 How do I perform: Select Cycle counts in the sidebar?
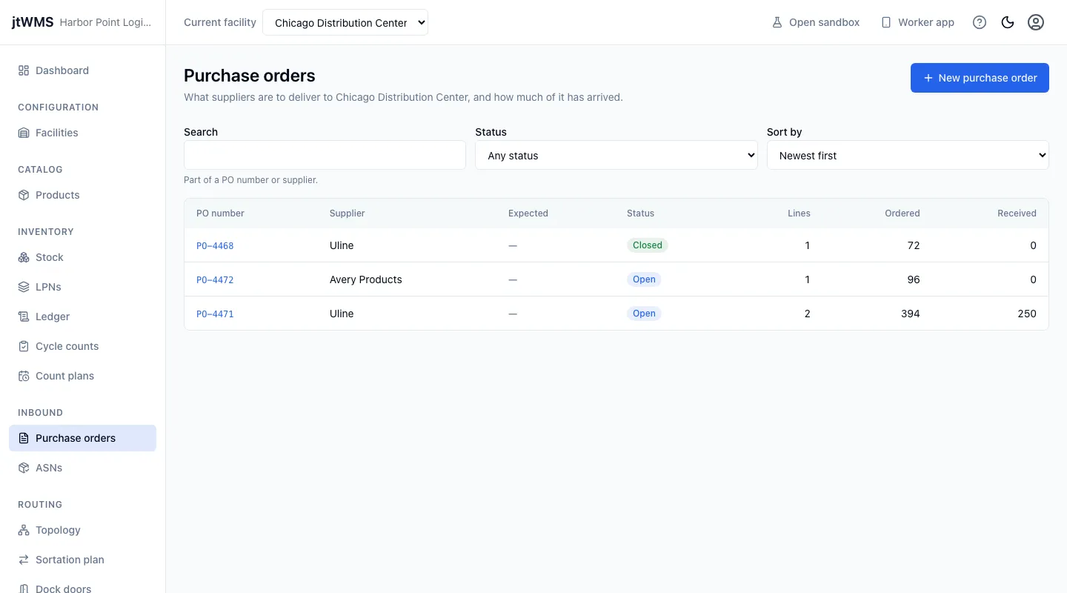click(83, 346)
